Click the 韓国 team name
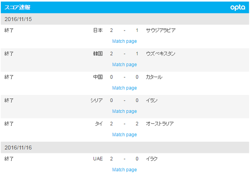The image size is (251, 174). [98, 54]
